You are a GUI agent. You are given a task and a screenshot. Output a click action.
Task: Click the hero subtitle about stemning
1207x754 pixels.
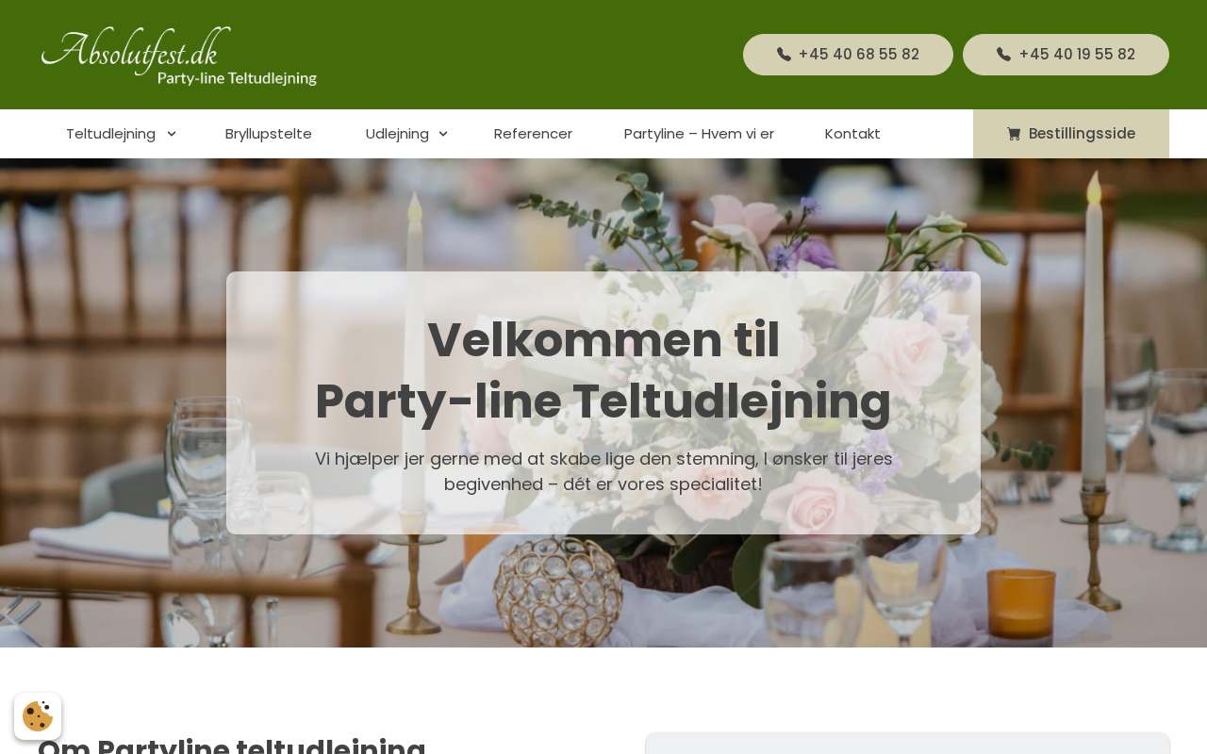(x=603, y=471)
